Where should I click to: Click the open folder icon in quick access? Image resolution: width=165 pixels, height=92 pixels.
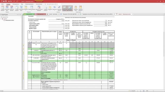coord(4,1)
